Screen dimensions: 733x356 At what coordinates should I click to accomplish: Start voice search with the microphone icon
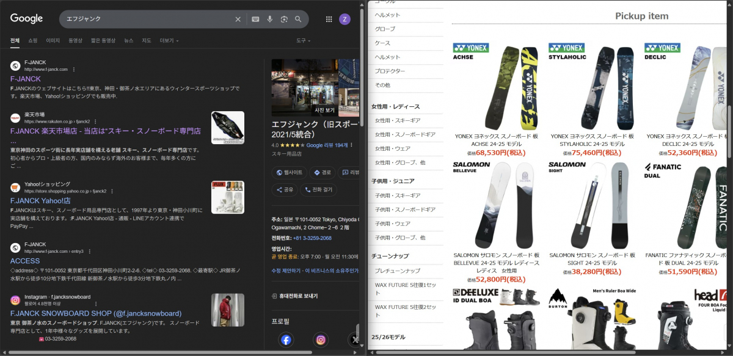pyautogui.click(x=269, y=19)
